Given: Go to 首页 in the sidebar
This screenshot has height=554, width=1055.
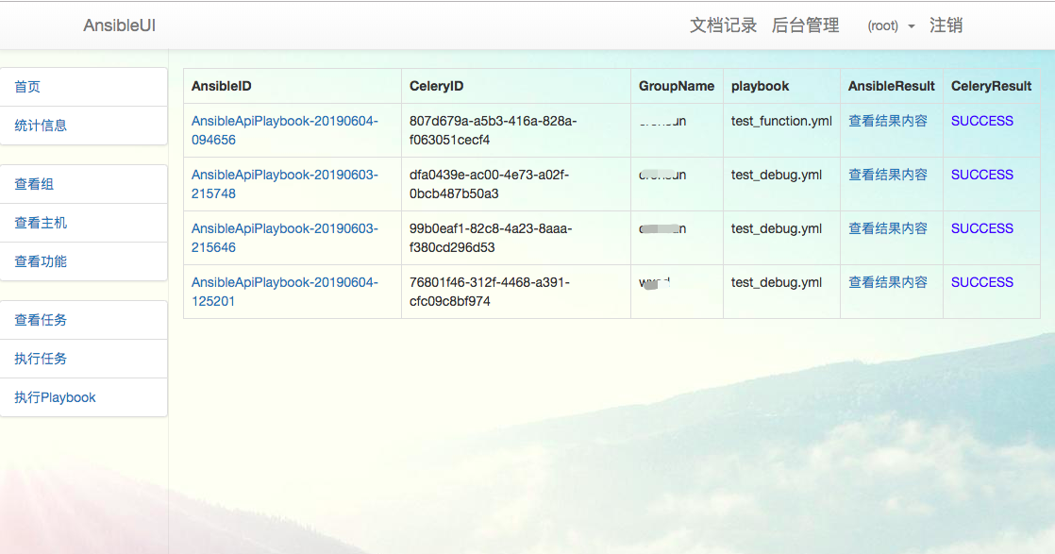Looking at the screenshot, I should pyautogui.click(x=83, y=87).
